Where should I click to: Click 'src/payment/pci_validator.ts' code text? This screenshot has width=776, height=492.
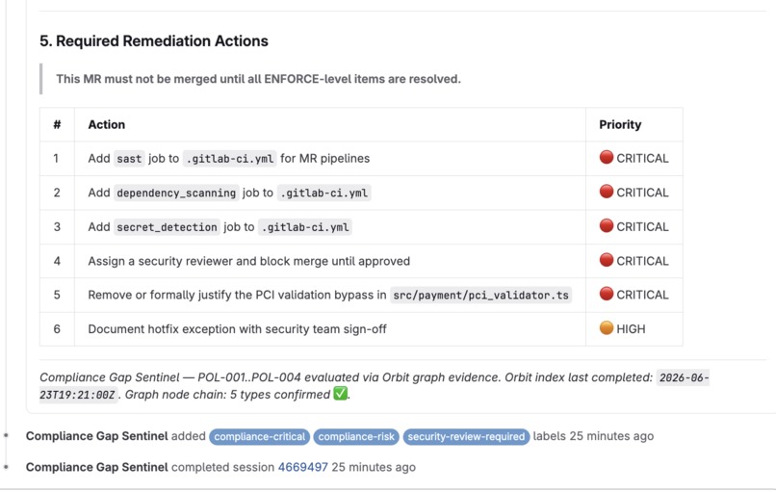(x=480, y=295)
